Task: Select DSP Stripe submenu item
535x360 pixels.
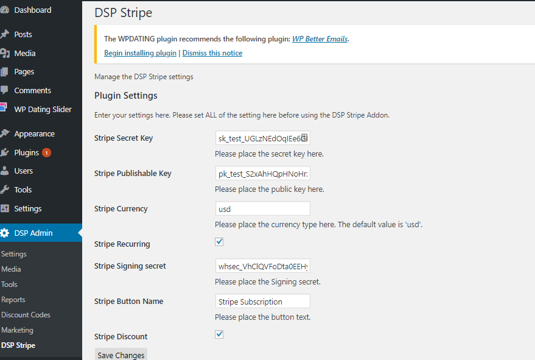Action: (18, 345)
